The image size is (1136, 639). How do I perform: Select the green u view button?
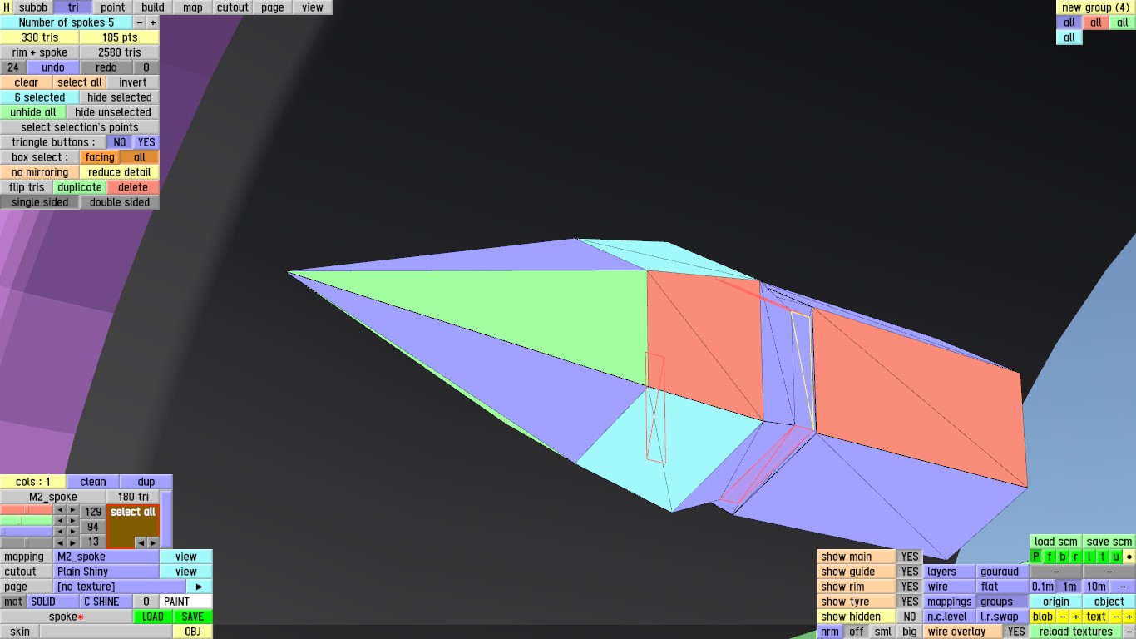pos(1116,557)
